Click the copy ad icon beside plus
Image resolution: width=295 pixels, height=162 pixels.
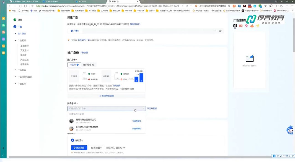pos(220,31)
